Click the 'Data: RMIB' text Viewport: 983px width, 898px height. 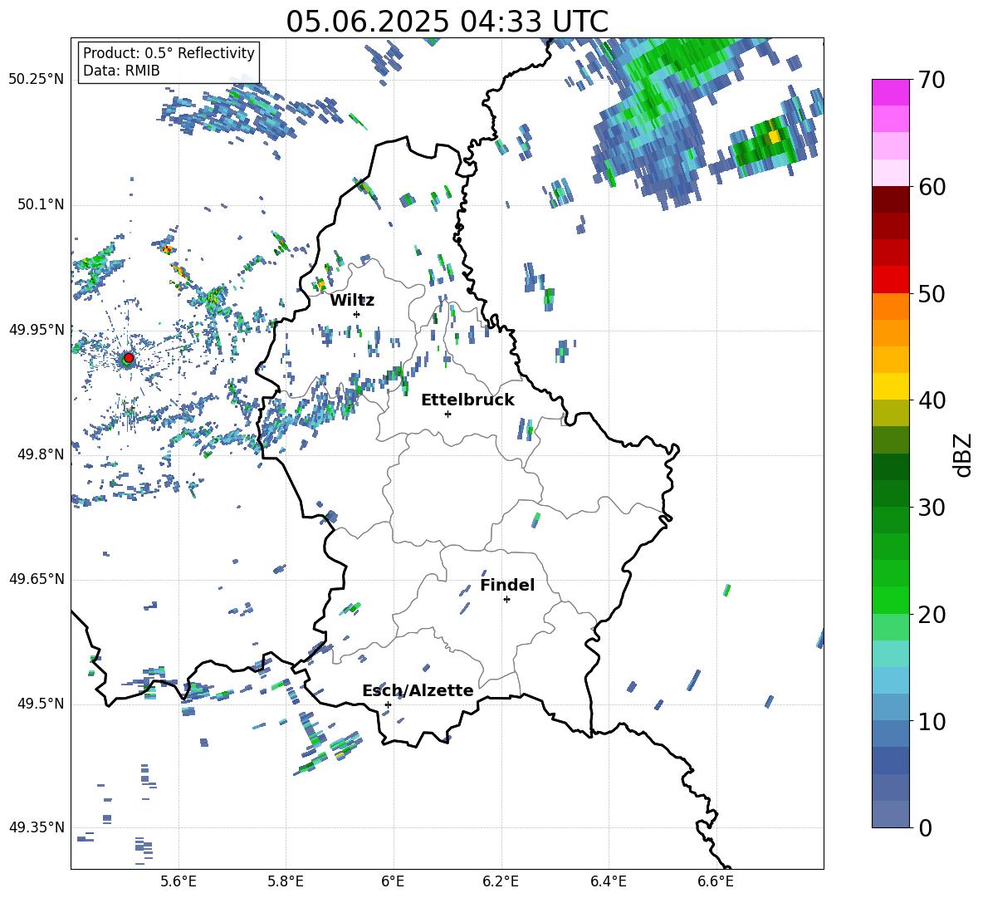pyautogui.click(x=121, y=71)
